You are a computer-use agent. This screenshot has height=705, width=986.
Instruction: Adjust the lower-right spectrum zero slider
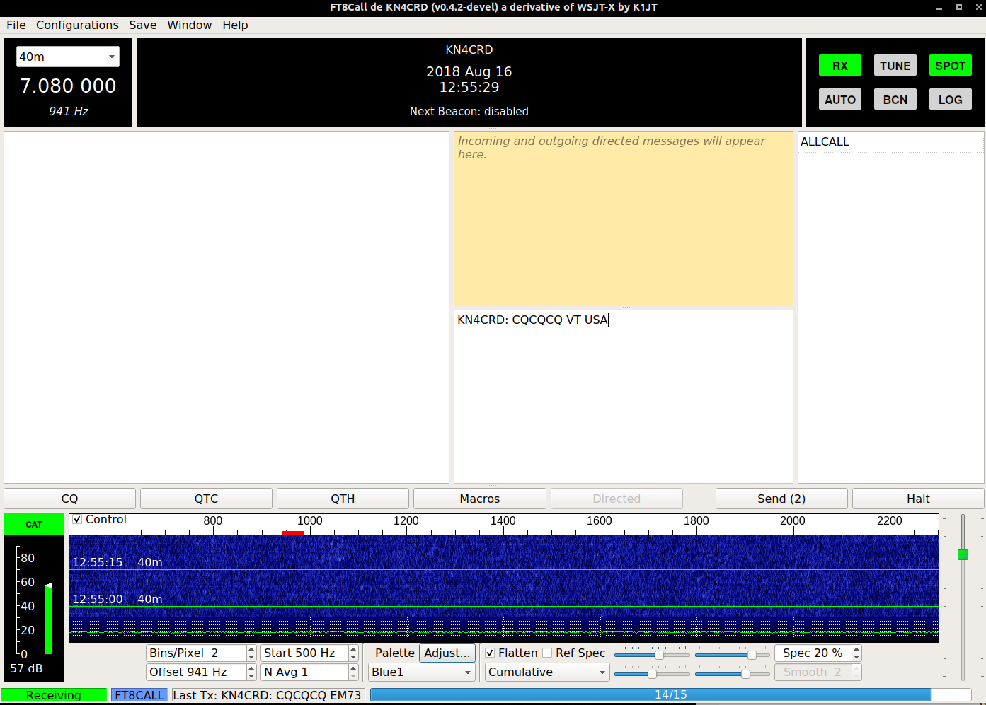coord(745,674)
